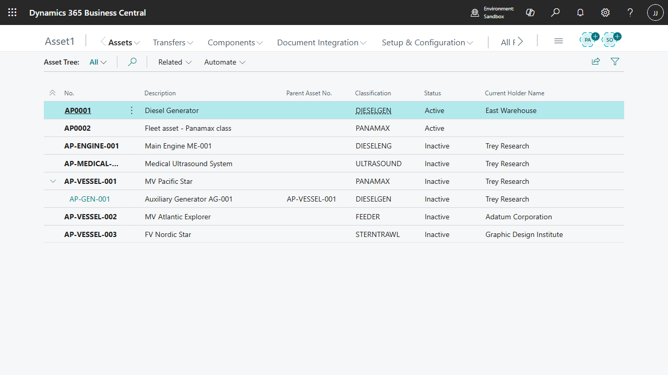
Task: Sort by the Status column header
Action: click(433, 93)
